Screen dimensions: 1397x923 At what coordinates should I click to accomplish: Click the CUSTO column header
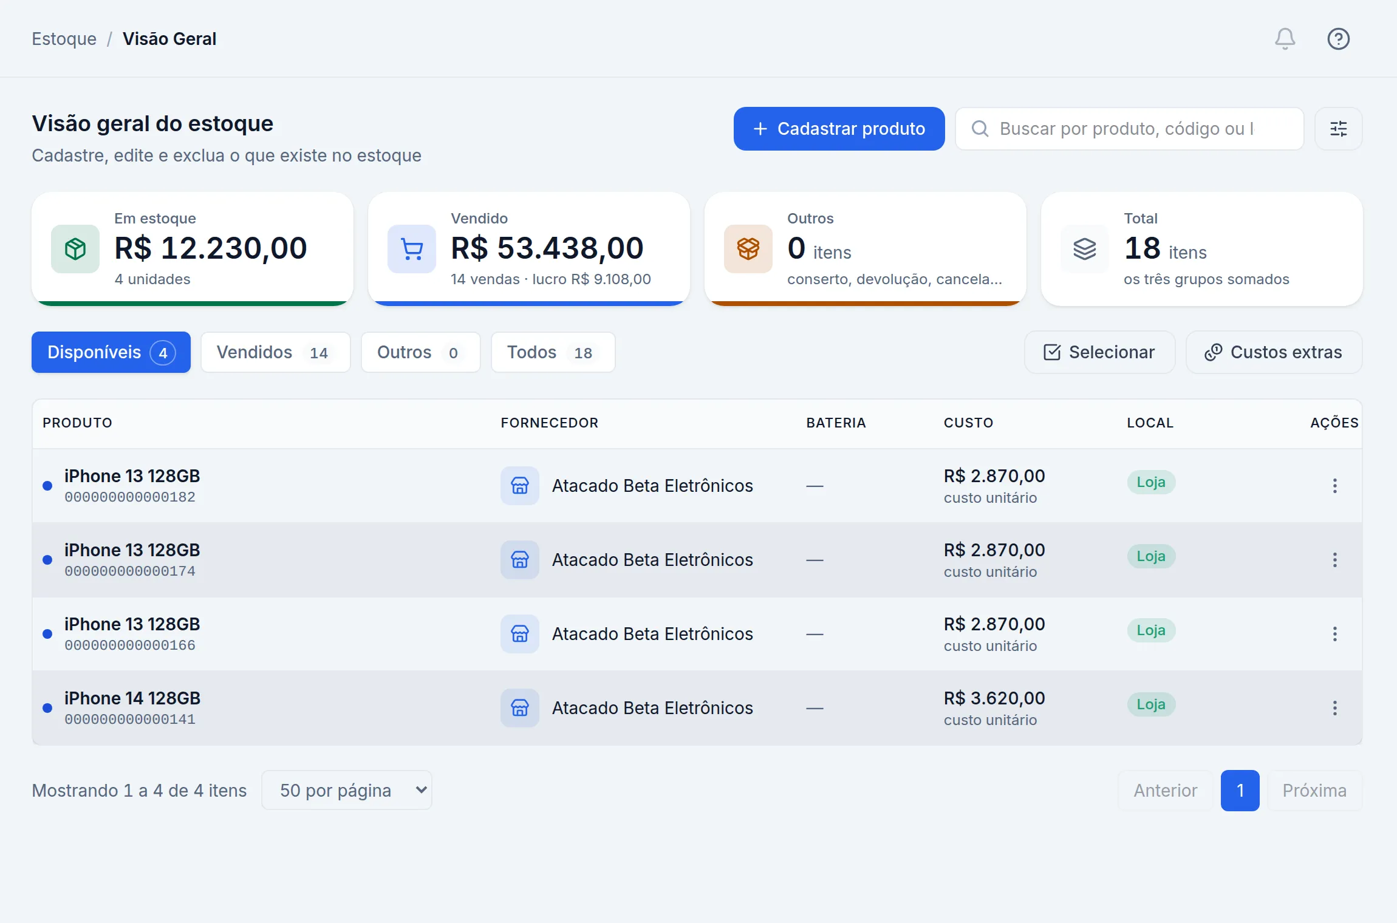pos(968,423)
